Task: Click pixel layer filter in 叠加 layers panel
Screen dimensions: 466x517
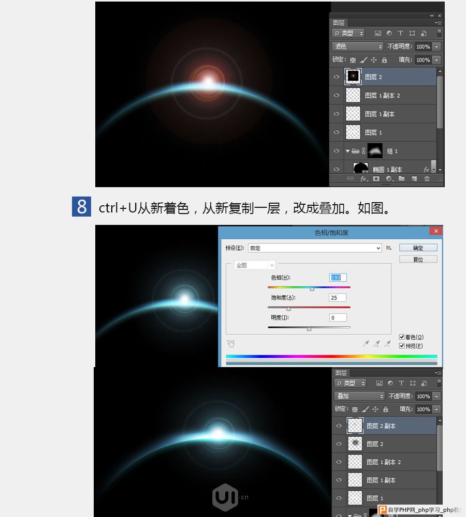Action: pos(380,383)
